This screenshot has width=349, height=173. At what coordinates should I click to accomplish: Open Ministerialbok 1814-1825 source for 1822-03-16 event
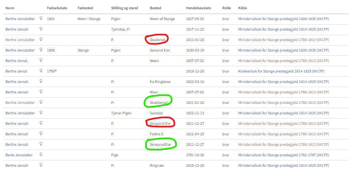[283, 82]
